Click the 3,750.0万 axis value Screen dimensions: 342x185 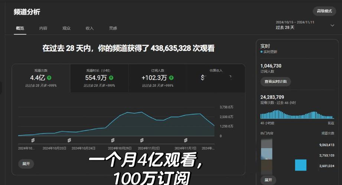[227, 107]
